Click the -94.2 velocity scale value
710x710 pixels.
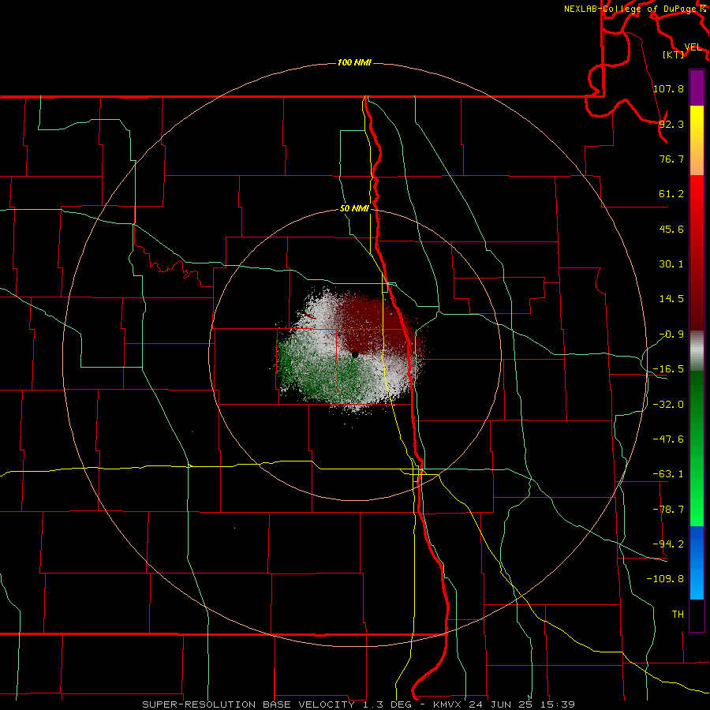click(668, 544)
